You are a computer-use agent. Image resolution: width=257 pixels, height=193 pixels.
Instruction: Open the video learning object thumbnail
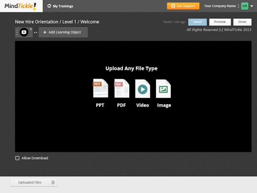(24, 32)
